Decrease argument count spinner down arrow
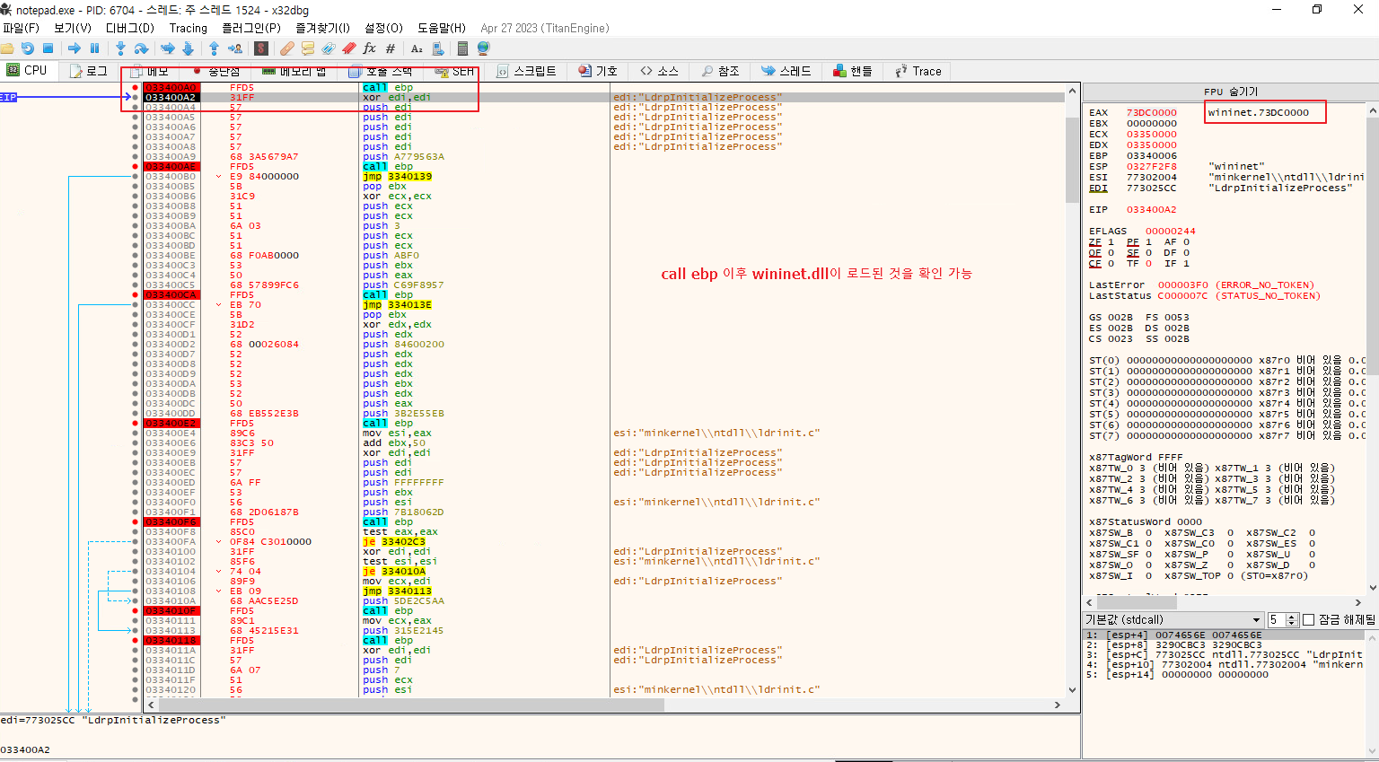This screenshot has height=762, width=1379. [1293, 624]
